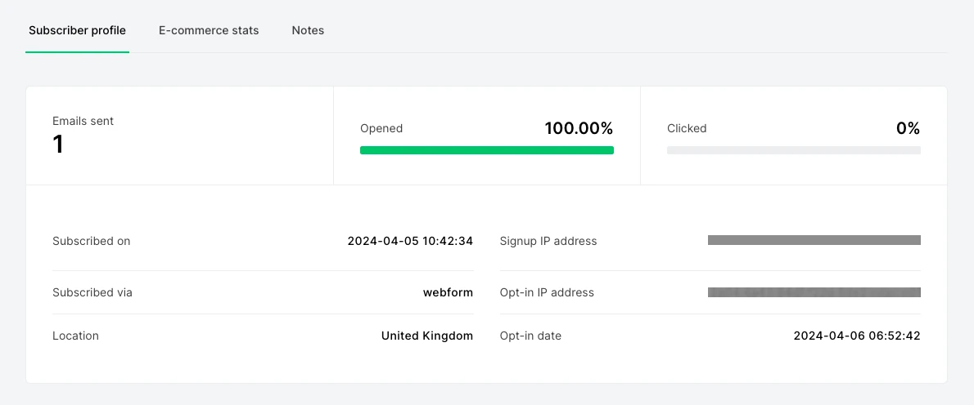Screen dimensions: 974x405
Task: Click the Emails sent count
Action: pyautogui.click(x=58, y=145)
